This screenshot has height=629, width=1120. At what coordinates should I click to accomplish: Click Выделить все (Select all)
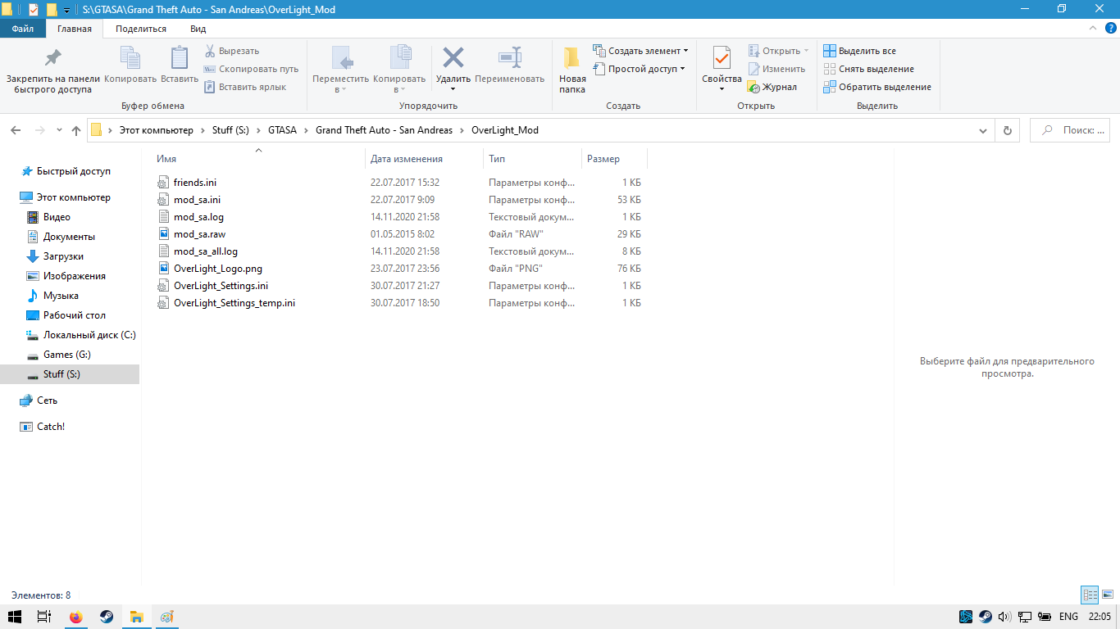pyautogui.click(x=860, y=51)
